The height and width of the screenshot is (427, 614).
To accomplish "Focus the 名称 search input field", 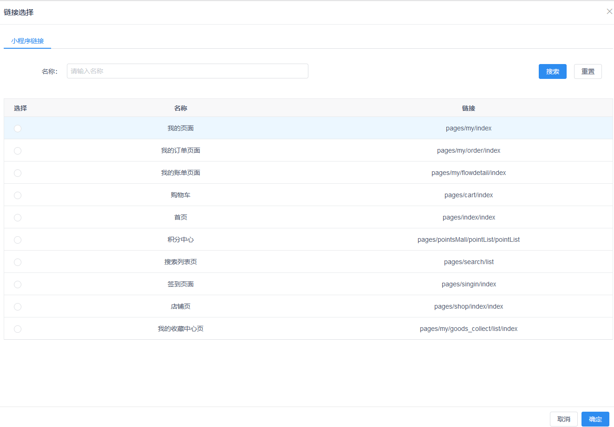I will (x=188, y=71).
